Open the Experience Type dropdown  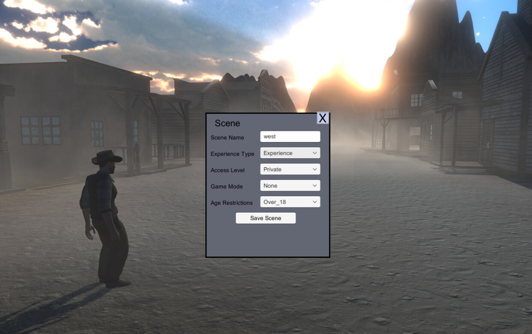290,153
